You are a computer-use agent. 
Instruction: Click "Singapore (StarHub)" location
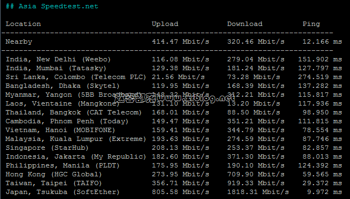(x=47, y=148)
